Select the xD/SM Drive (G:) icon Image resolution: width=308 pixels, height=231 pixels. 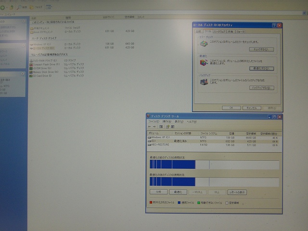coord(31,68)
